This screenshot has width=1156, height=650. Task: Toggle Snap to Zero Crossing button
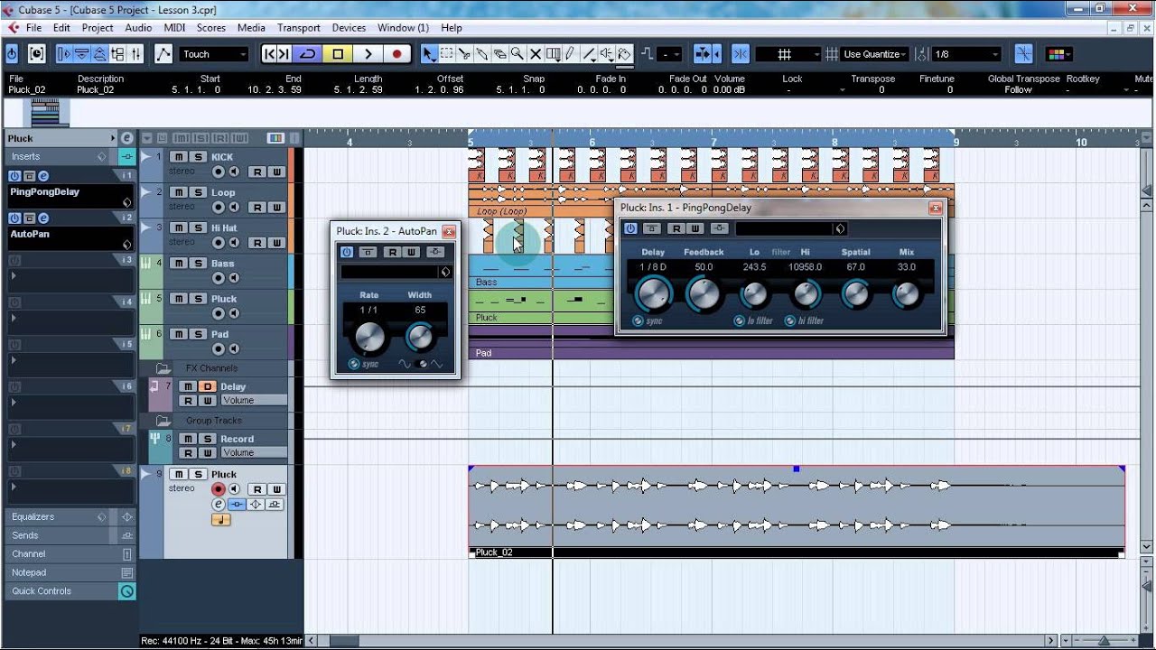[x=1023, y=54]
